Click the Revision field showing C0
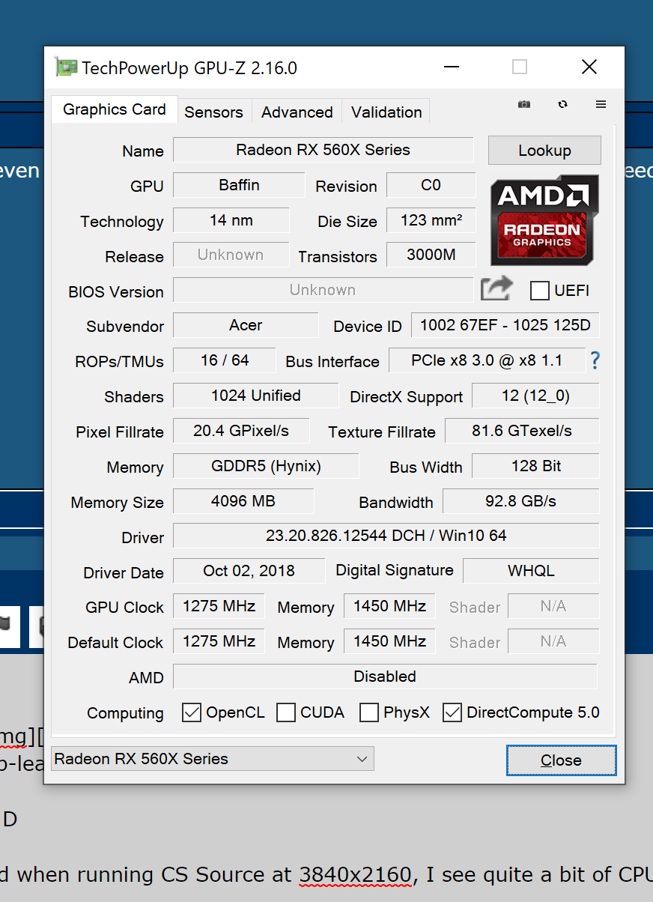 coord(431,184)
